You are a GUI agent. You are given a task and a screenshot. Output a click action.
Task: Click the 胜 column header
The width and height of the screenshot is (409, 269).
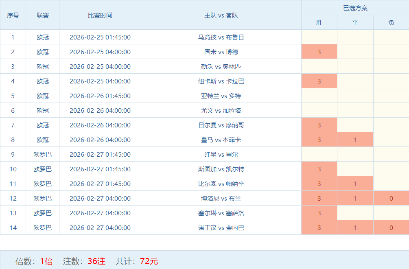tap(319, 22)
